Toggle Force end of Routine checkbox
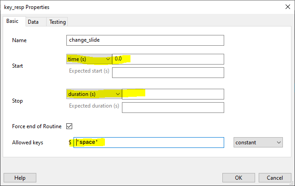The width and height of the screenshot is (295, 186). [x=69, y=126]
